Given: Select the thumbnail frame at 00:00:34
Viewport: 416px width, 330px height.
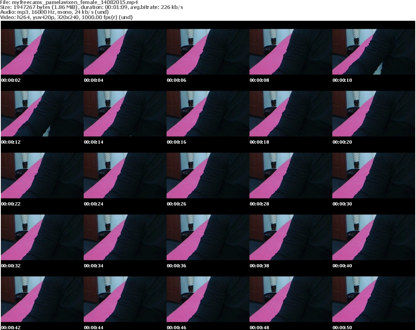Looking at the screenshot, I should point(125,238).
